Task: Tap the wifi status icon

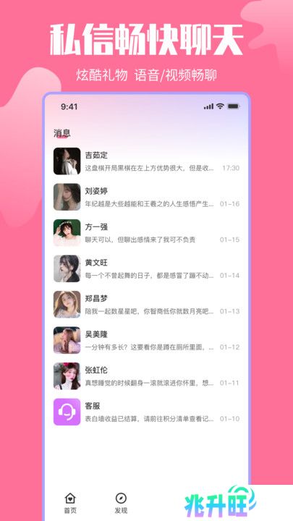Action: [x=220, y=106]
